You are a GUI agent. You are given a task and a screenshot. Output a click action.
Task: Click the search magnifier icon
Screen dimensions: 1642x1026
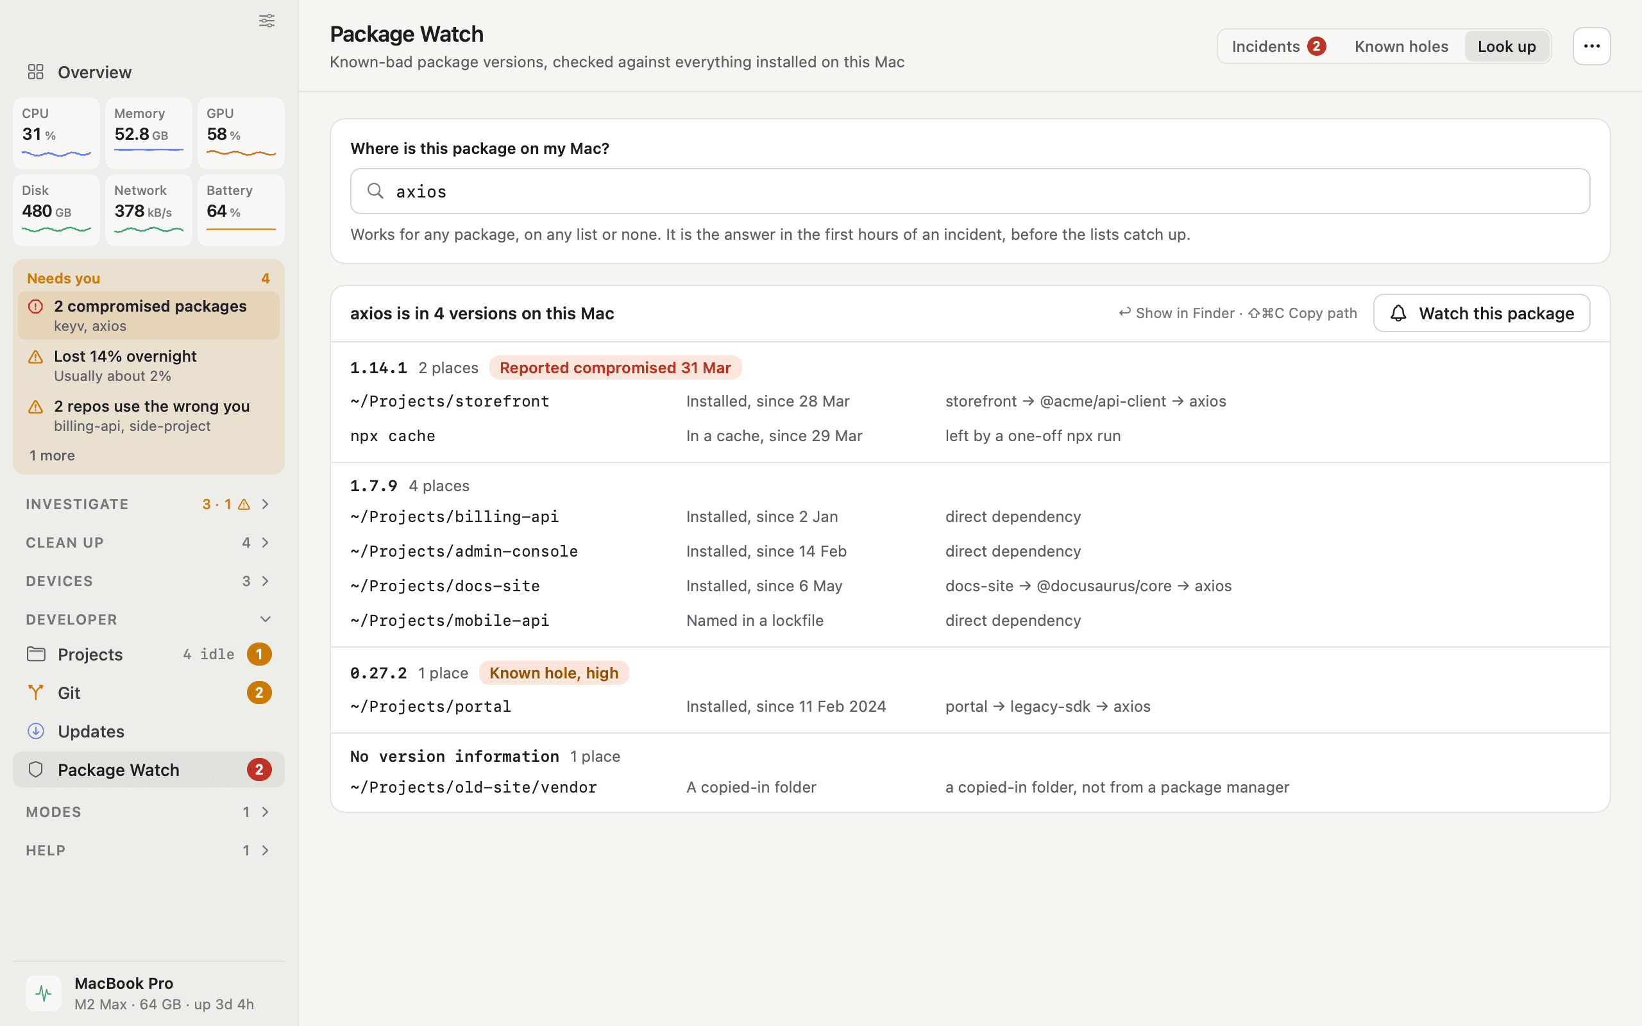[x=375, y=190]
